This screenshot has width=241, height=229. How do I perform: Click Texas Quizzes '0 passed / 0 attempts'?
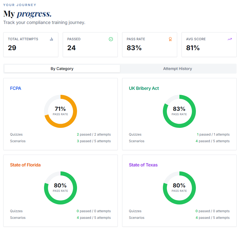click(x=212, y=211)
